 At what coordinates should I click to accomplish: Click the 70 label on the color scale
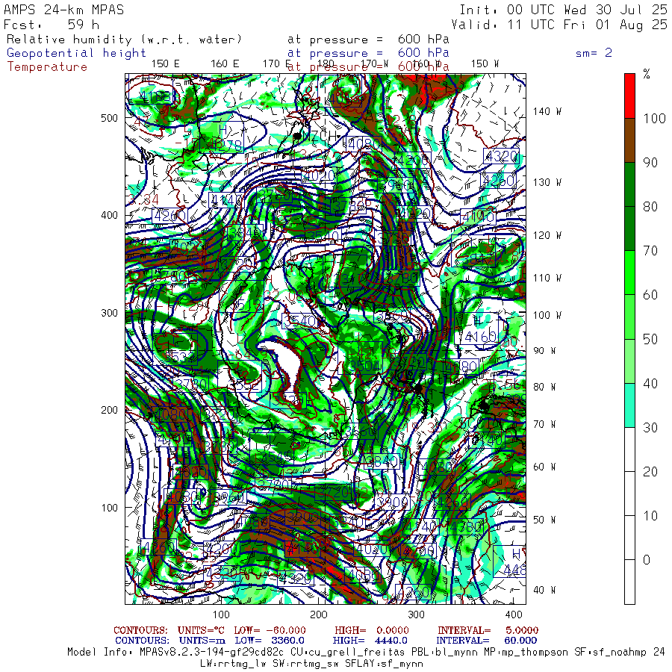(650, 251)
